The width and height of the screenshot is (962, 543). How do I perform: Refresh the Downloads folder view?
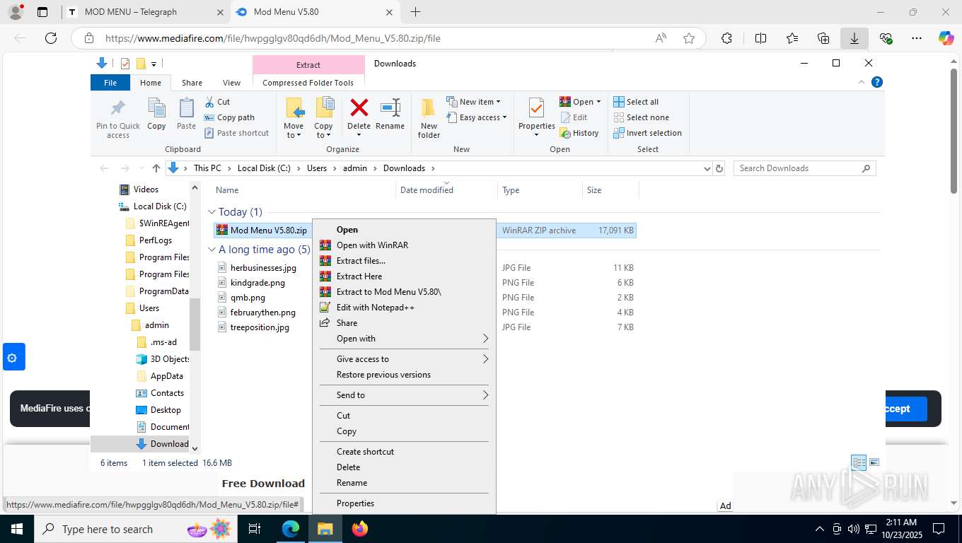pos(719,168)
